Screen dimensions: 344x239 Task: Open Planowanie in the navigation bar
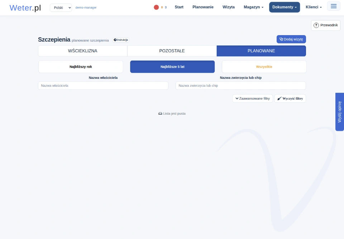203,7
